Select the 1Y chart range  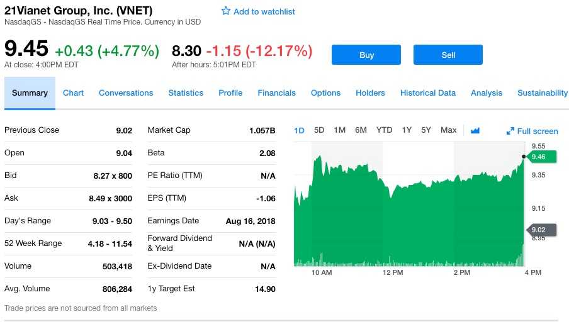tap(407, 130)
